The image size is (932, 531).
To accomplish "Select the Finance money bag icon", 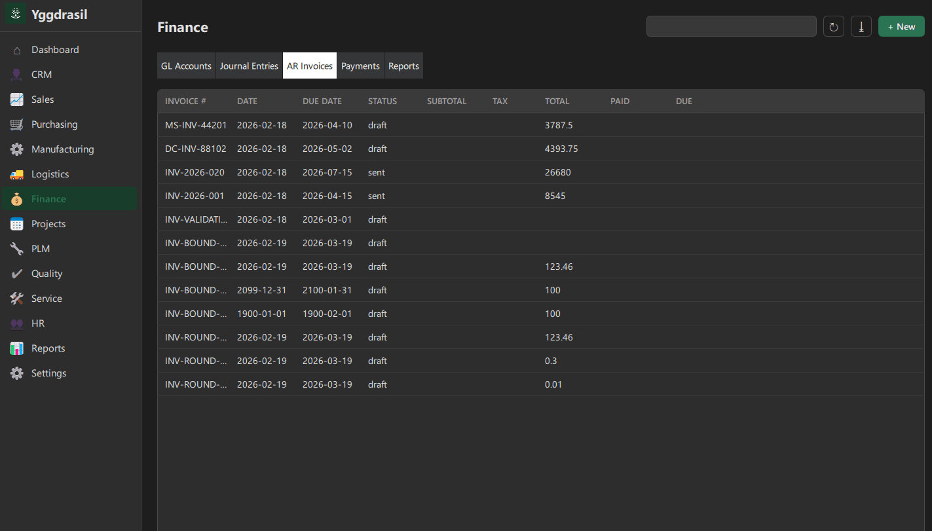I will (17, 198).
